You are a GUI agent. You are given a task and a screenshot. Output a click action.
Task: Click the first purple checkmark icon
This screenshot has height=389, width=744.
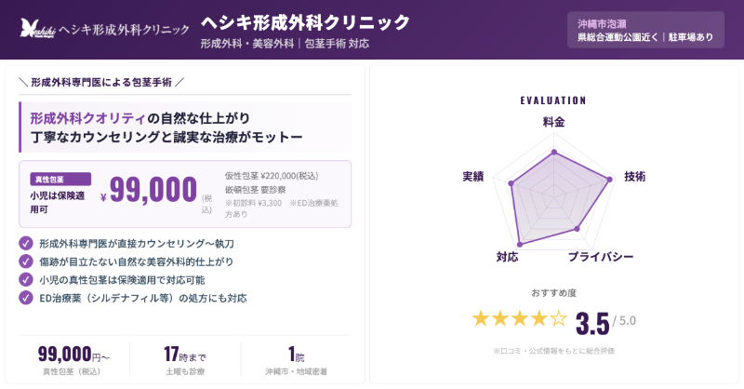click(x=26, y=243)
